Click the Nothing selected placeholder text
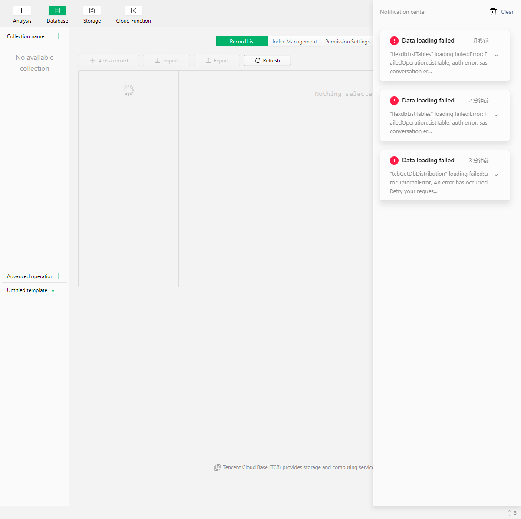 click(x=343, y=94)
